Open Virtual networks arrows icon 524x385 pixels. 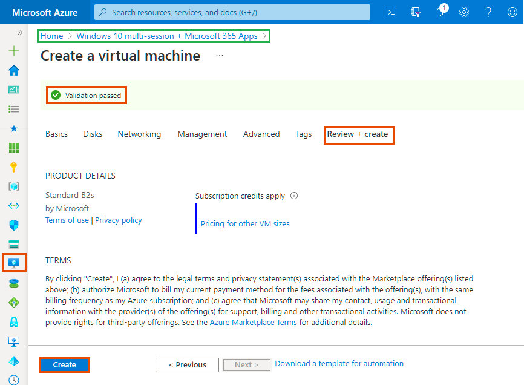click(14, 206)
